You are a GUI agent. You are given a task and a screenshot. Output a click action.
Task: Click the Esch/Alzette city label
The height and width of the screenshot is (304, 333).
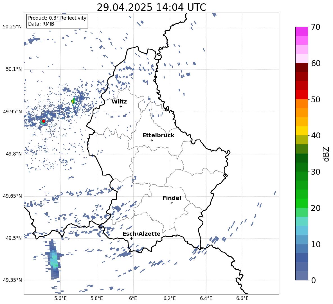(x=141, y=234)
